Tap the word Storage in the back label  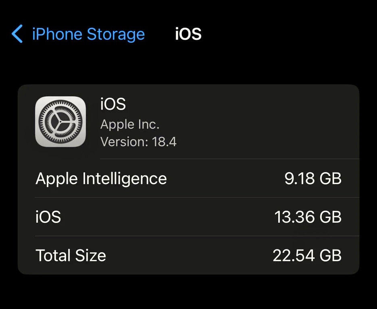116,34
